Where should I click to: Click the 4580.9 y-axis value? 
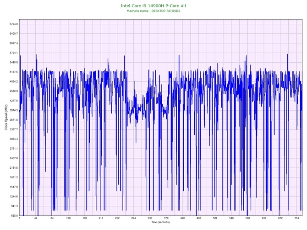tap(14, 91)
